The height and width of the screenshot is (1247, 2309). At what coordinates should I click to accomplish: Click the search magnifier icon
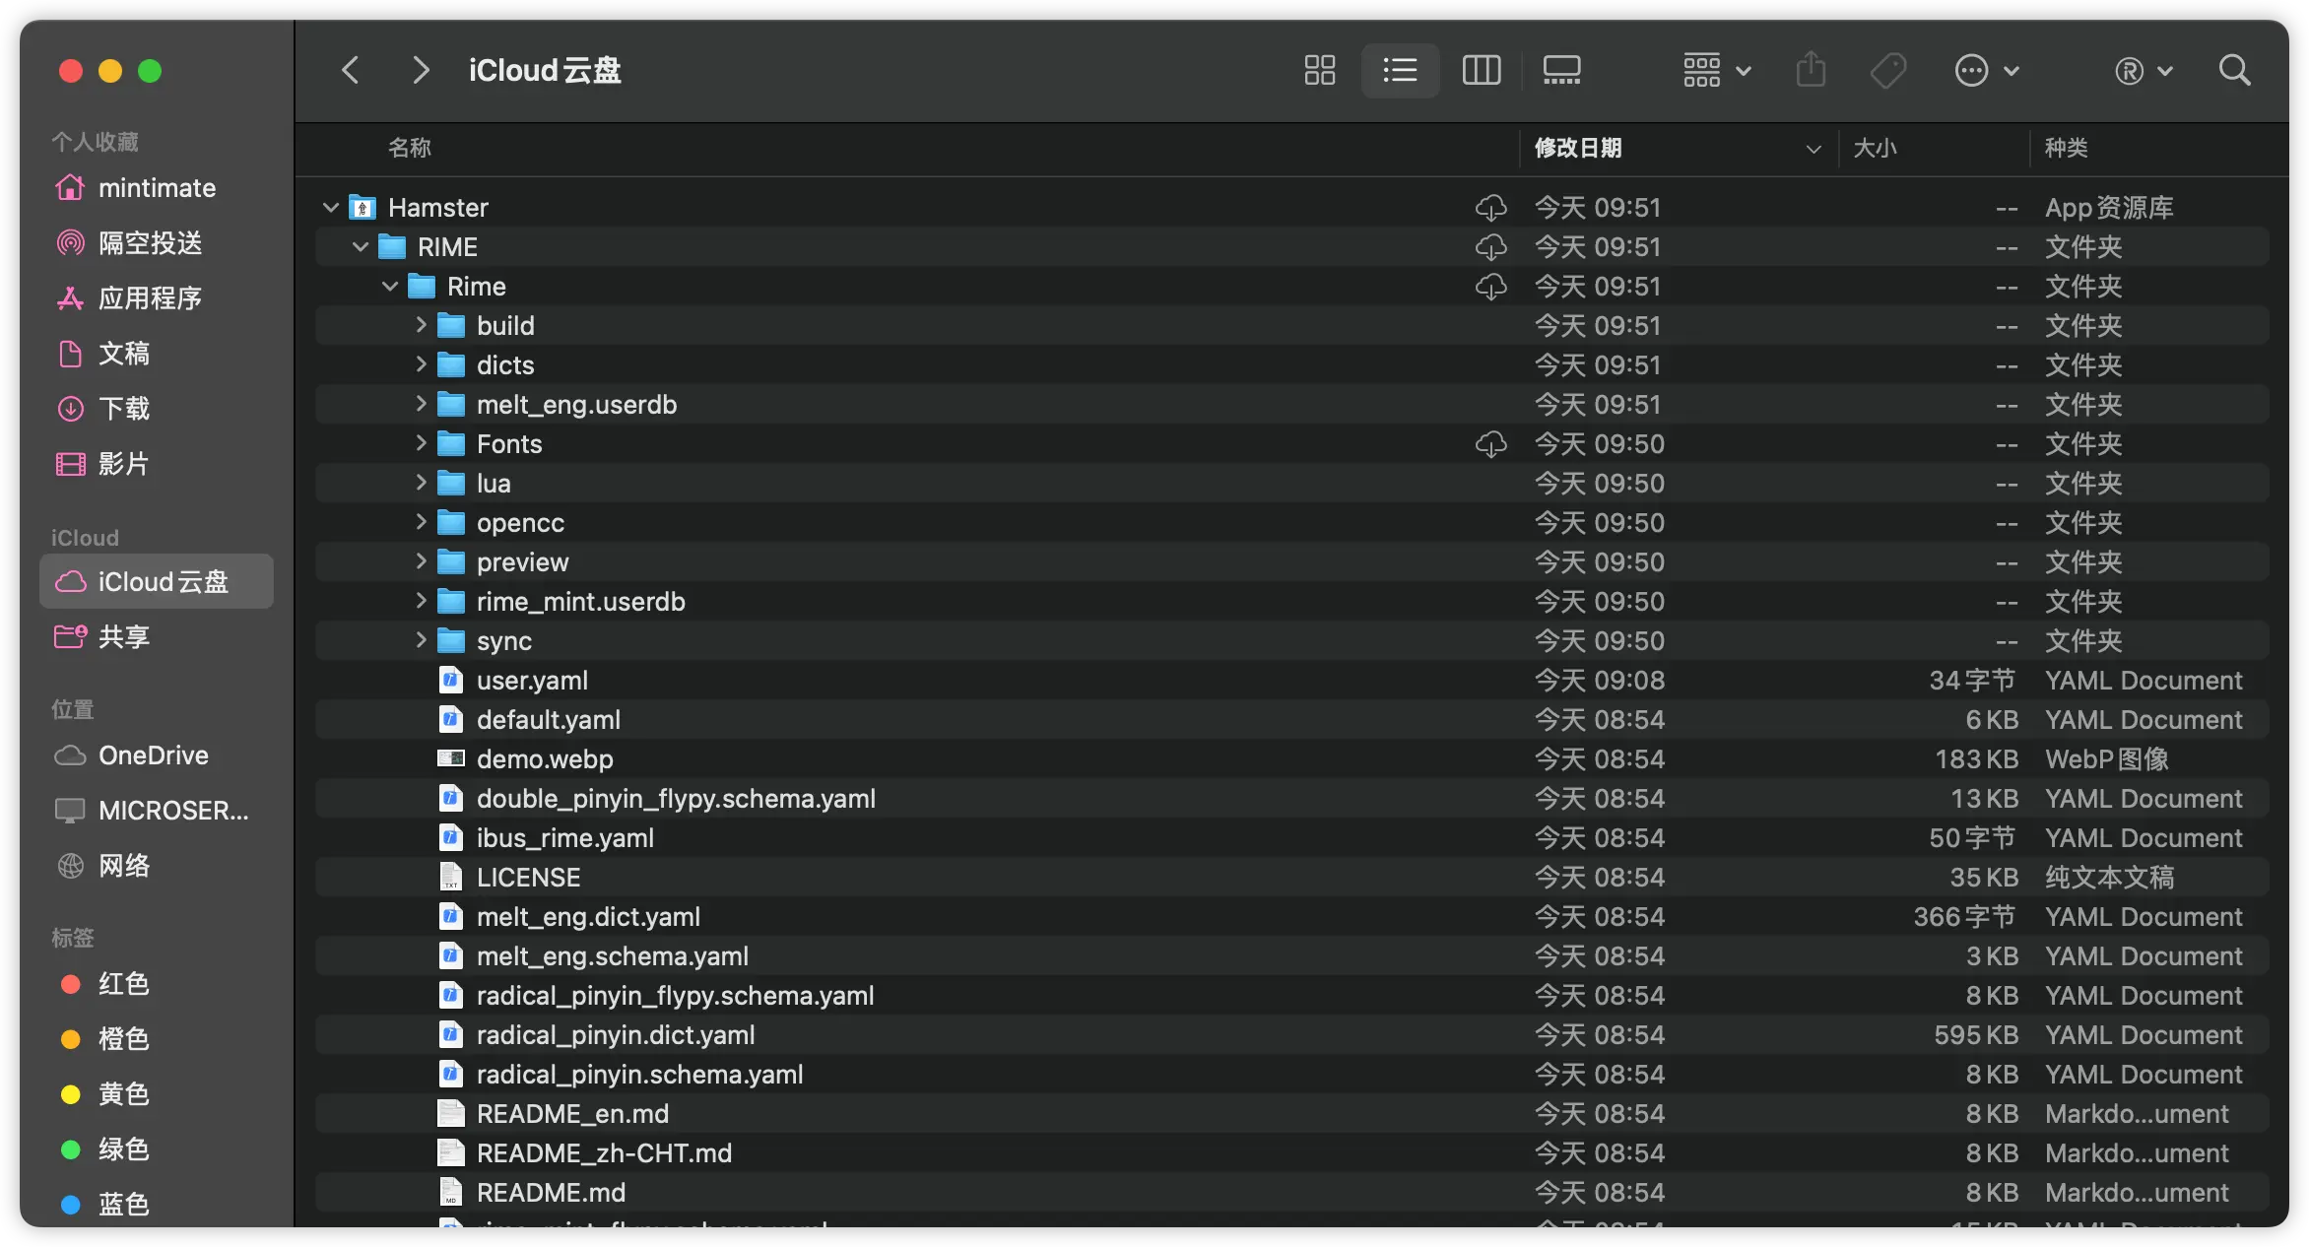coord(2235,70)
